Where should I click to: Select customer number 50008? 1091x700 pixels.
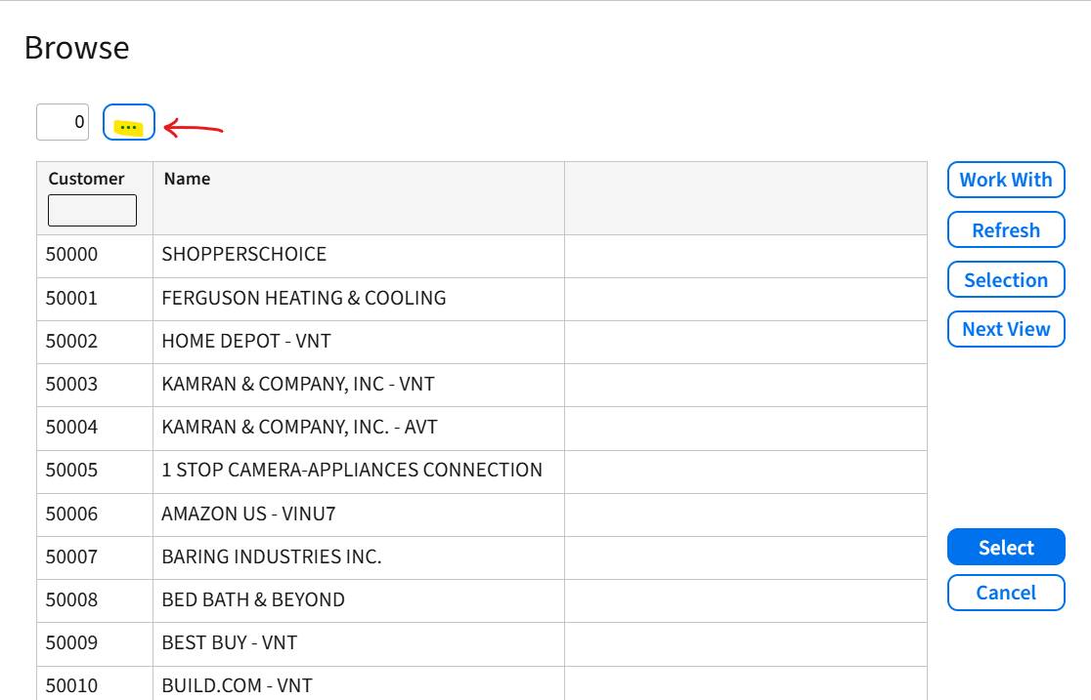coord(71,600)
